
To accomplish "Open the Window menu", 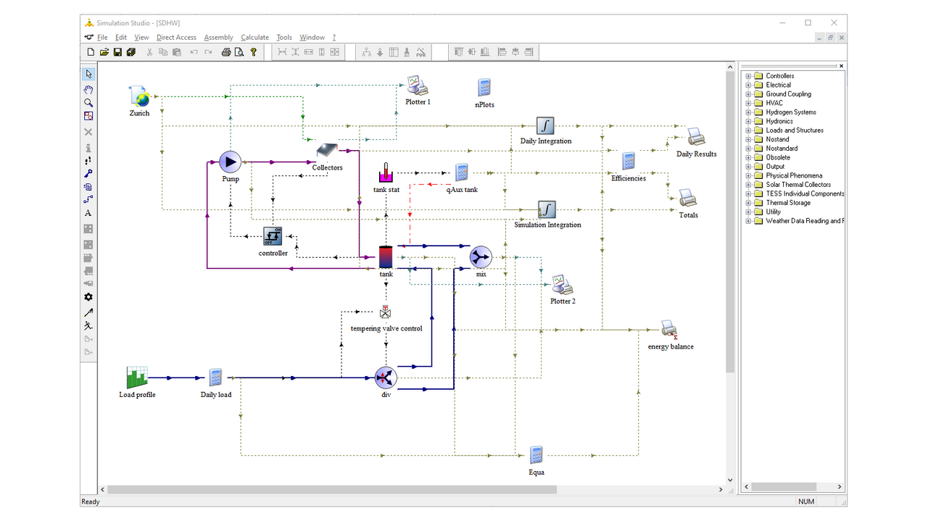I will pos(312,38).
